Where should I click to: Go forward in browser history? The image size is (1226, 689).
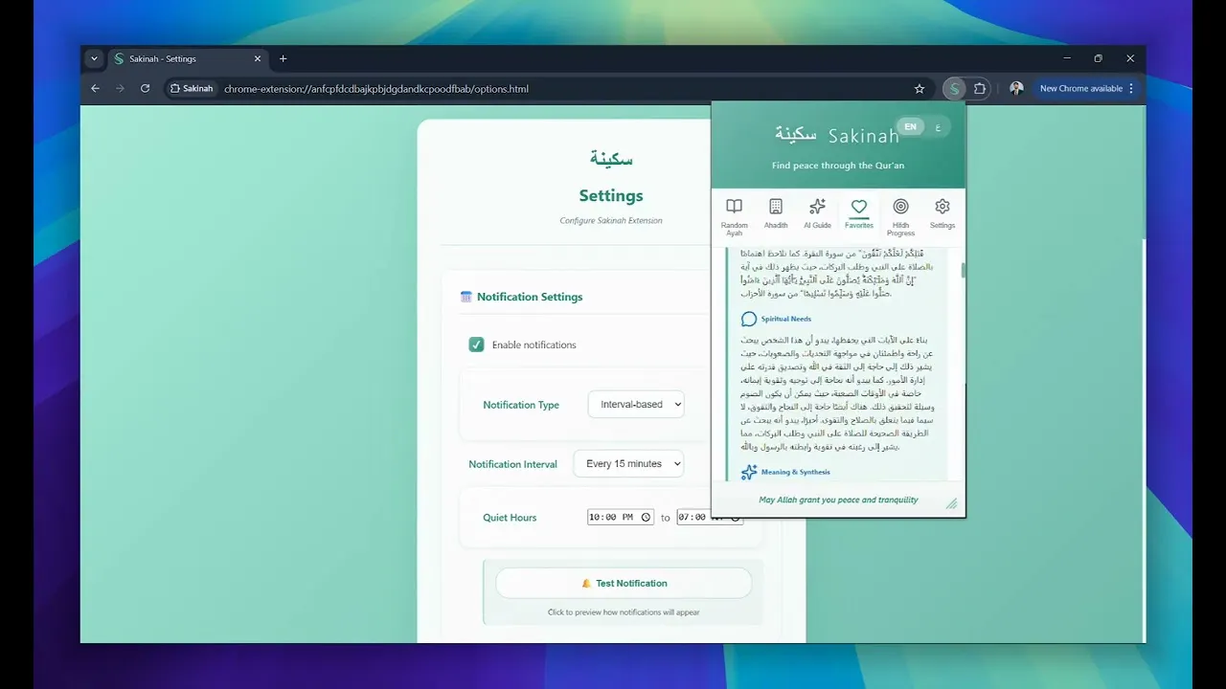point(120,89)
